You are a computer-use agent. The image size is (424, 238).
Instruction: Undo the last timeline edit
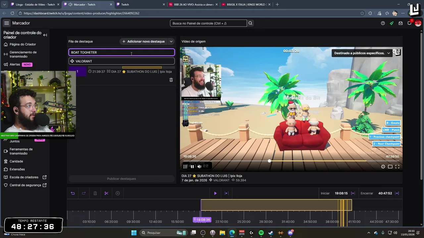pyautogui.click(x=73, y=193)
